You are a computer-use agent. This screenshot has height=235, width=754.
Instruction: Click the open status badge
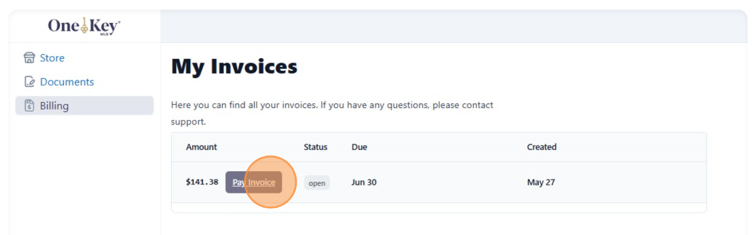pos(317,183)
